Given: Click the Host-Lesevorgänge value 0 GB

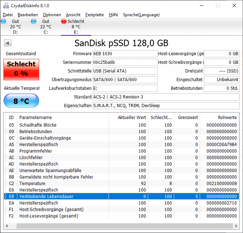Looking at the screenshot, I should click(x=222, y=54).
